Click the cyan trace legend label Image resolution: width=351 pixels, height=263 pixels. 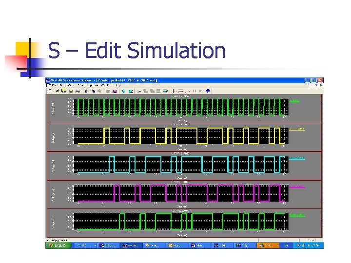(x=297, y=158)
